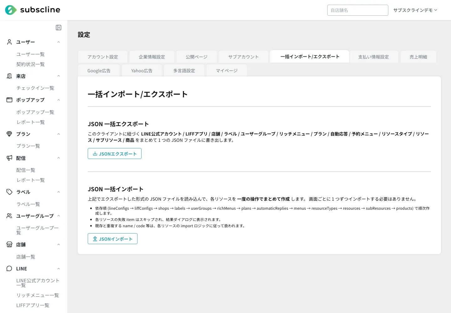This screenshot has height=313, width=451.
Task: Click the subscline logo
Action: [33, 10]
